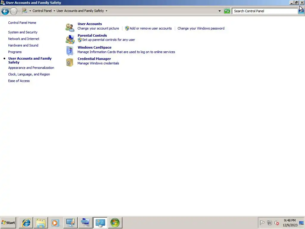Restore down the Control Panel window
This screenshot has width=305, height=229.
point(296,2)
